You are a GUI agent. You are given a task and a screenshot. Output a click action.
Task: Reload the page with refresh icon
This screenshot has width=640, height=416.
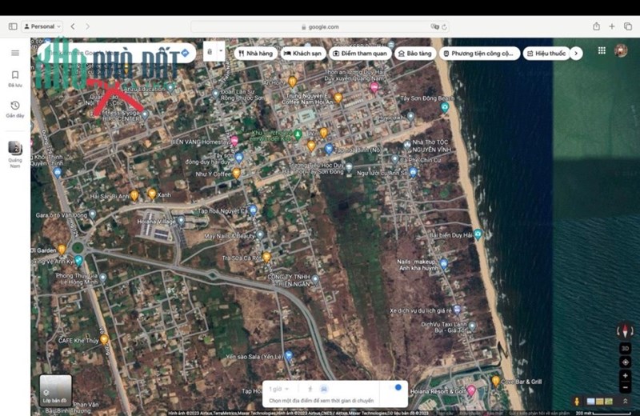tap(444, 27)
